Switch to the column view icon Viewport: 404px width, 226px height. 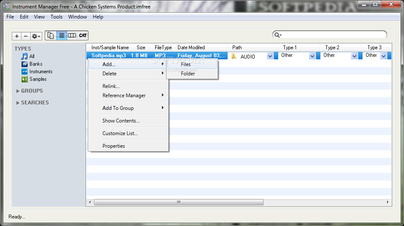[72, 35]
